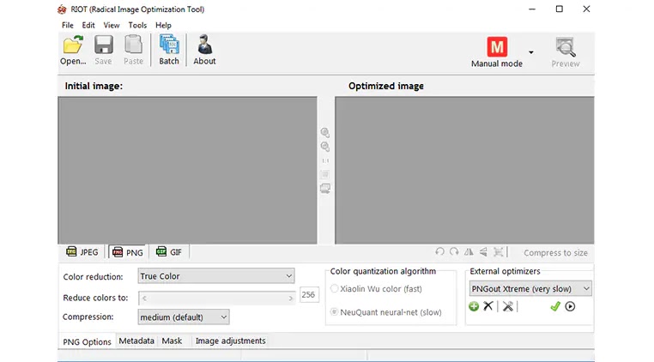Click the 256 colors value field

pyautogui.click(x=309, y=294)
